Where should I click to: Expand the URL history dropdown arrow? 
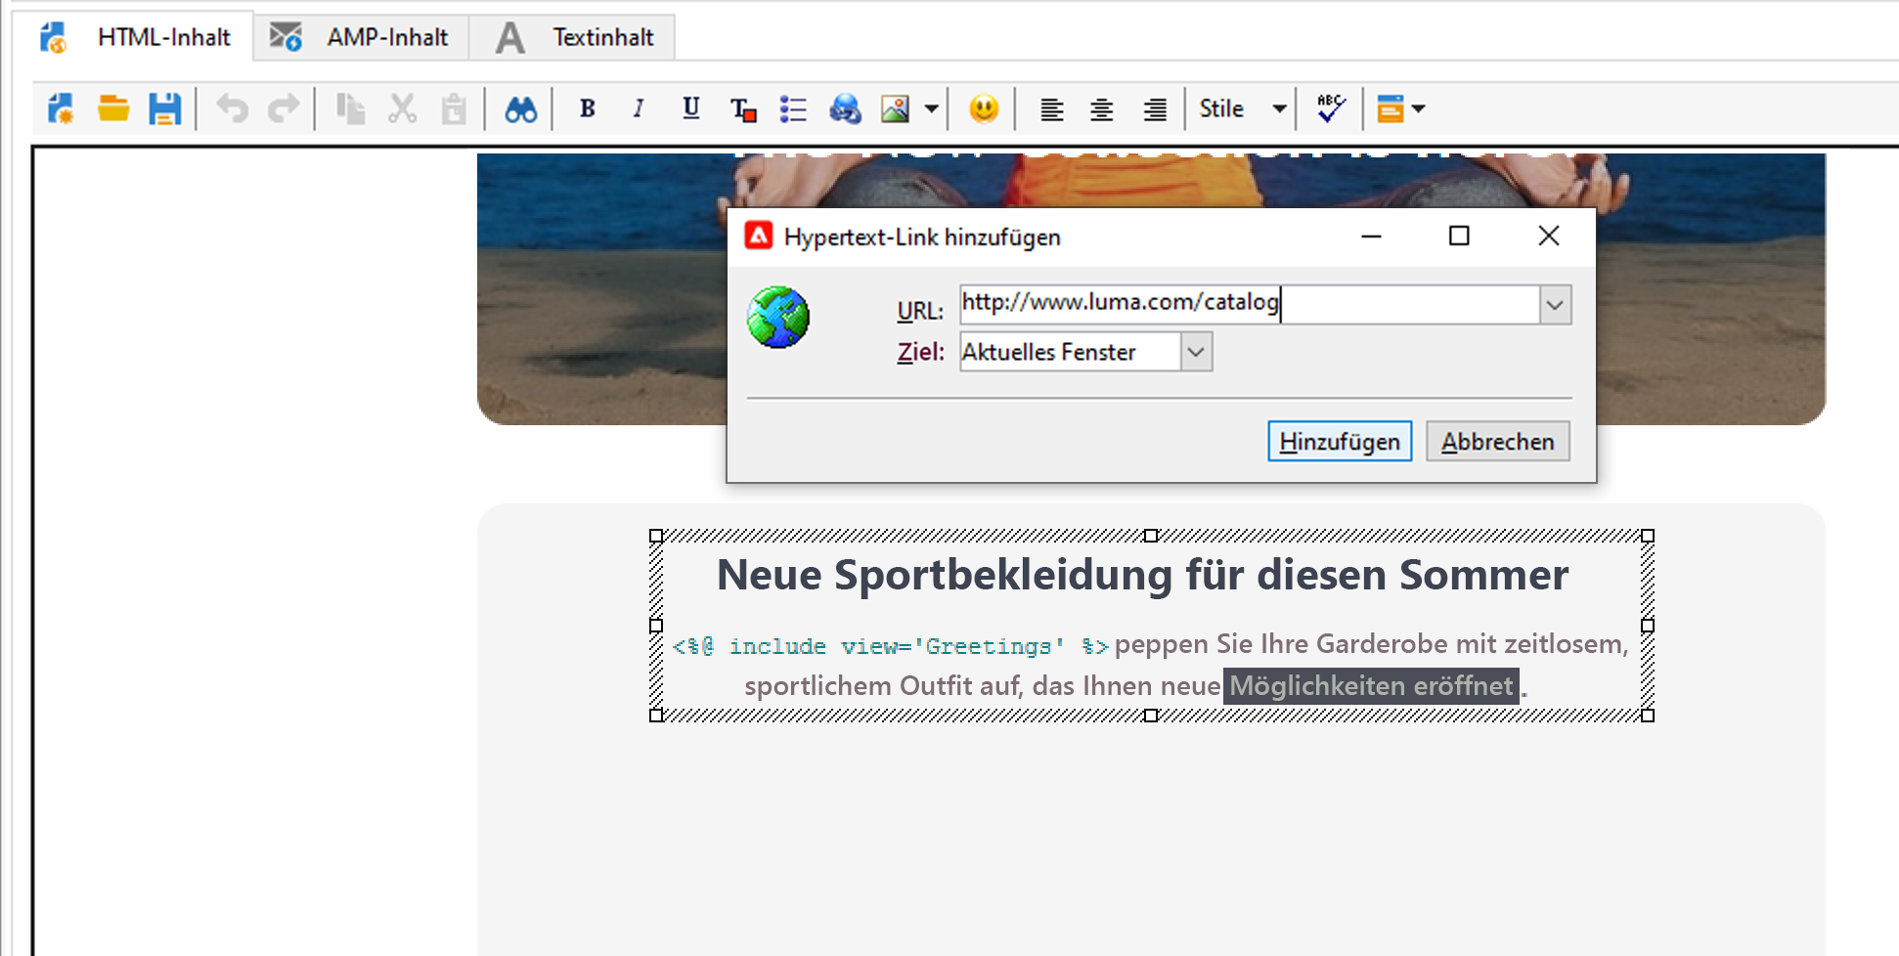click(x=1556, y=305)
